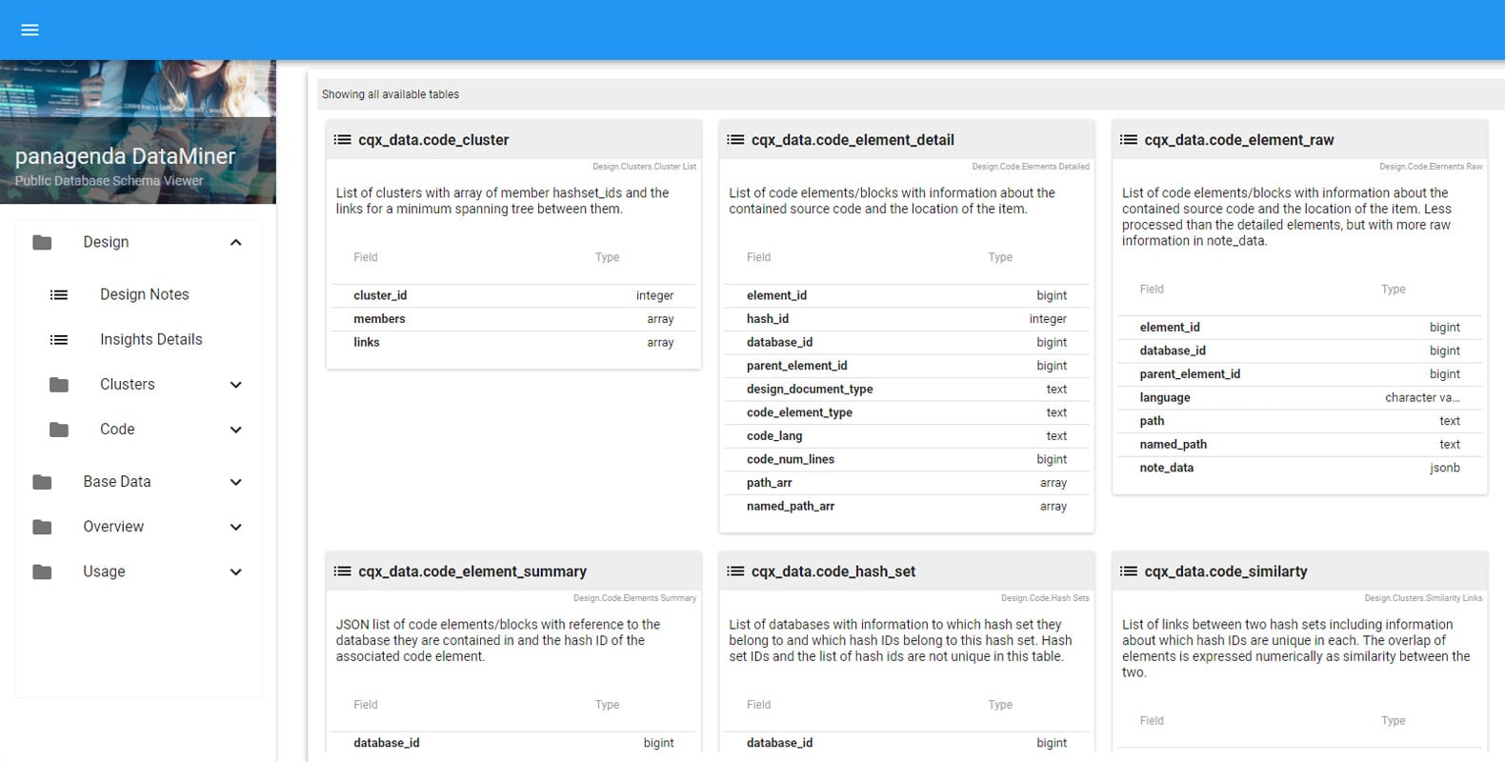Expand the Clusters subfolder chevron
This screenshot has height=762, width=1505.
(x=236, y=385)
